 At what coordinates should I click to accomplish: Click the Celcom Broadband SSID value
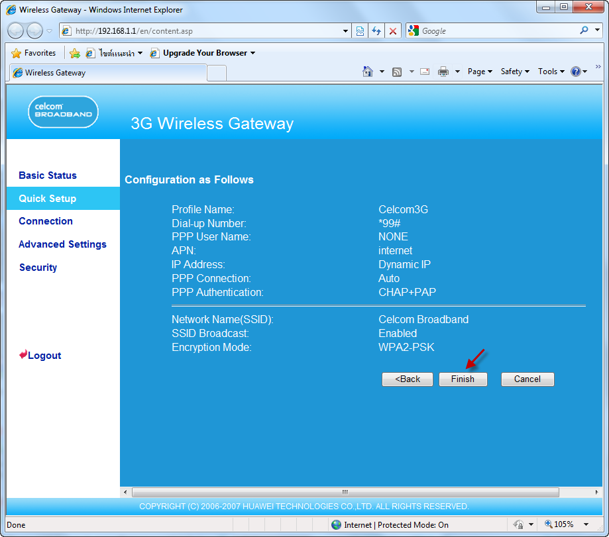tap(423, 319)
